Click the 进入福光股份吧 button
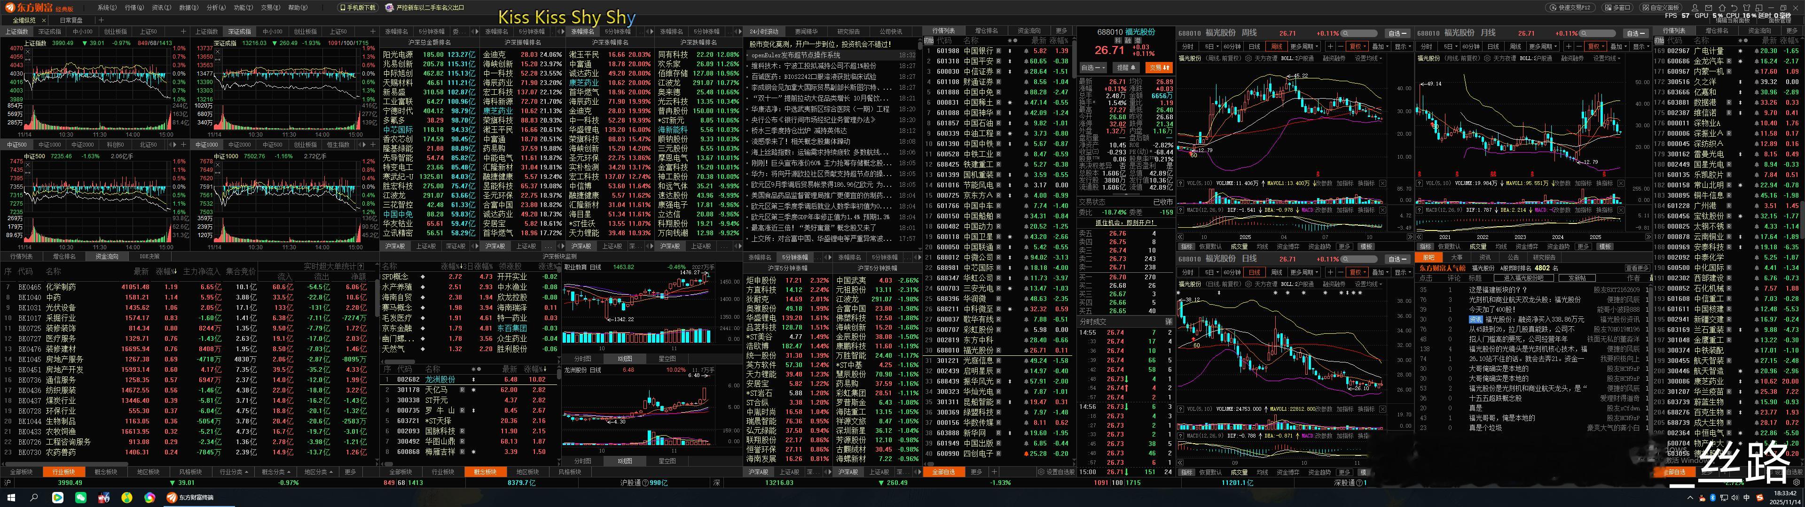 pos(1523,278)
